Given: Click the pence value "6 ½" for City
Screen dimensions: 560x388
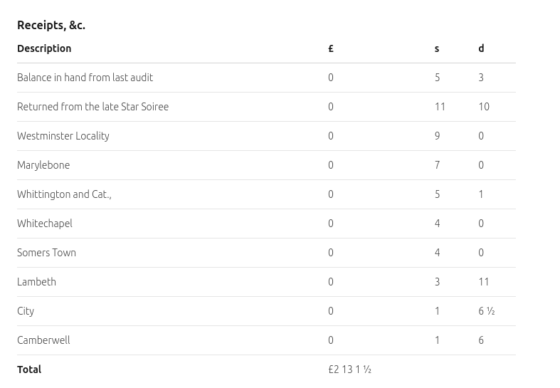Looking at the screenshot, I should 487,311.
